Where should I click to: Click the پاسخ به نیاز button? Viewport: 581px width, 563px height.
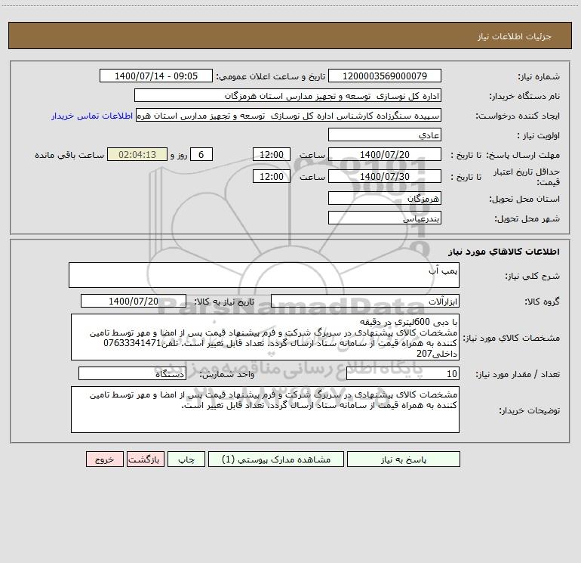[x=403, y=459]
